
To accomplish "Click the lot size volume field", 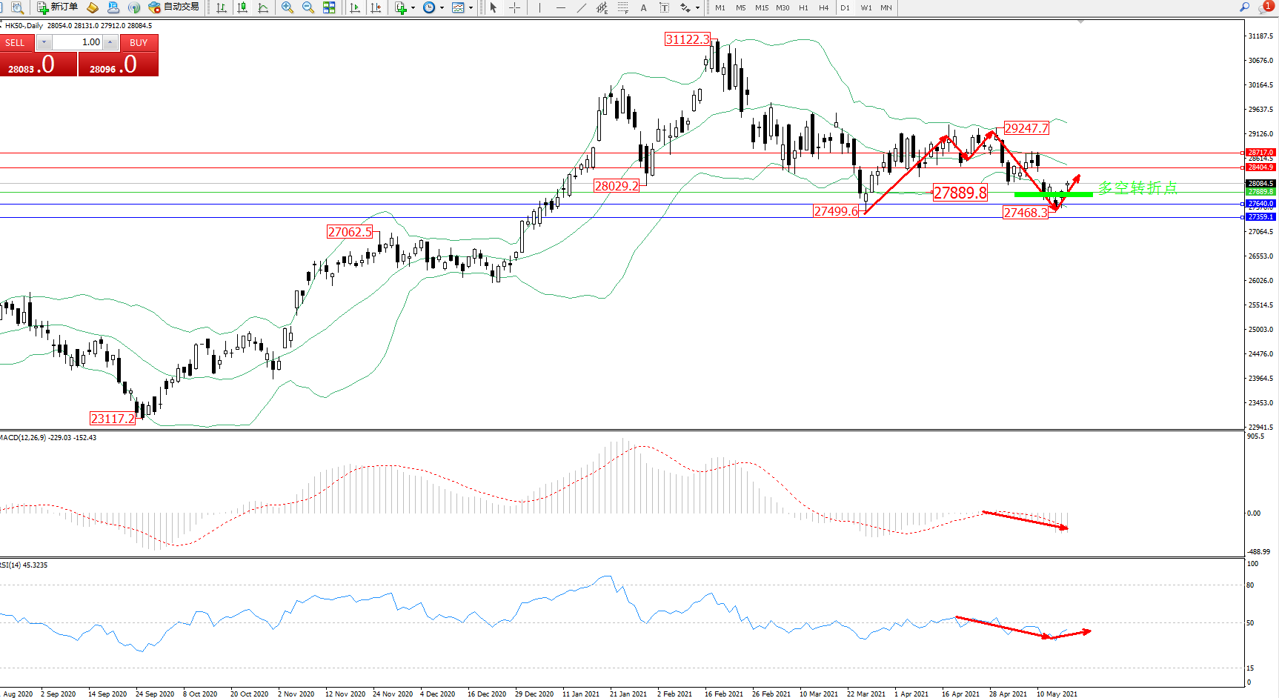I will pyautogui.click(x=78, y=42).
